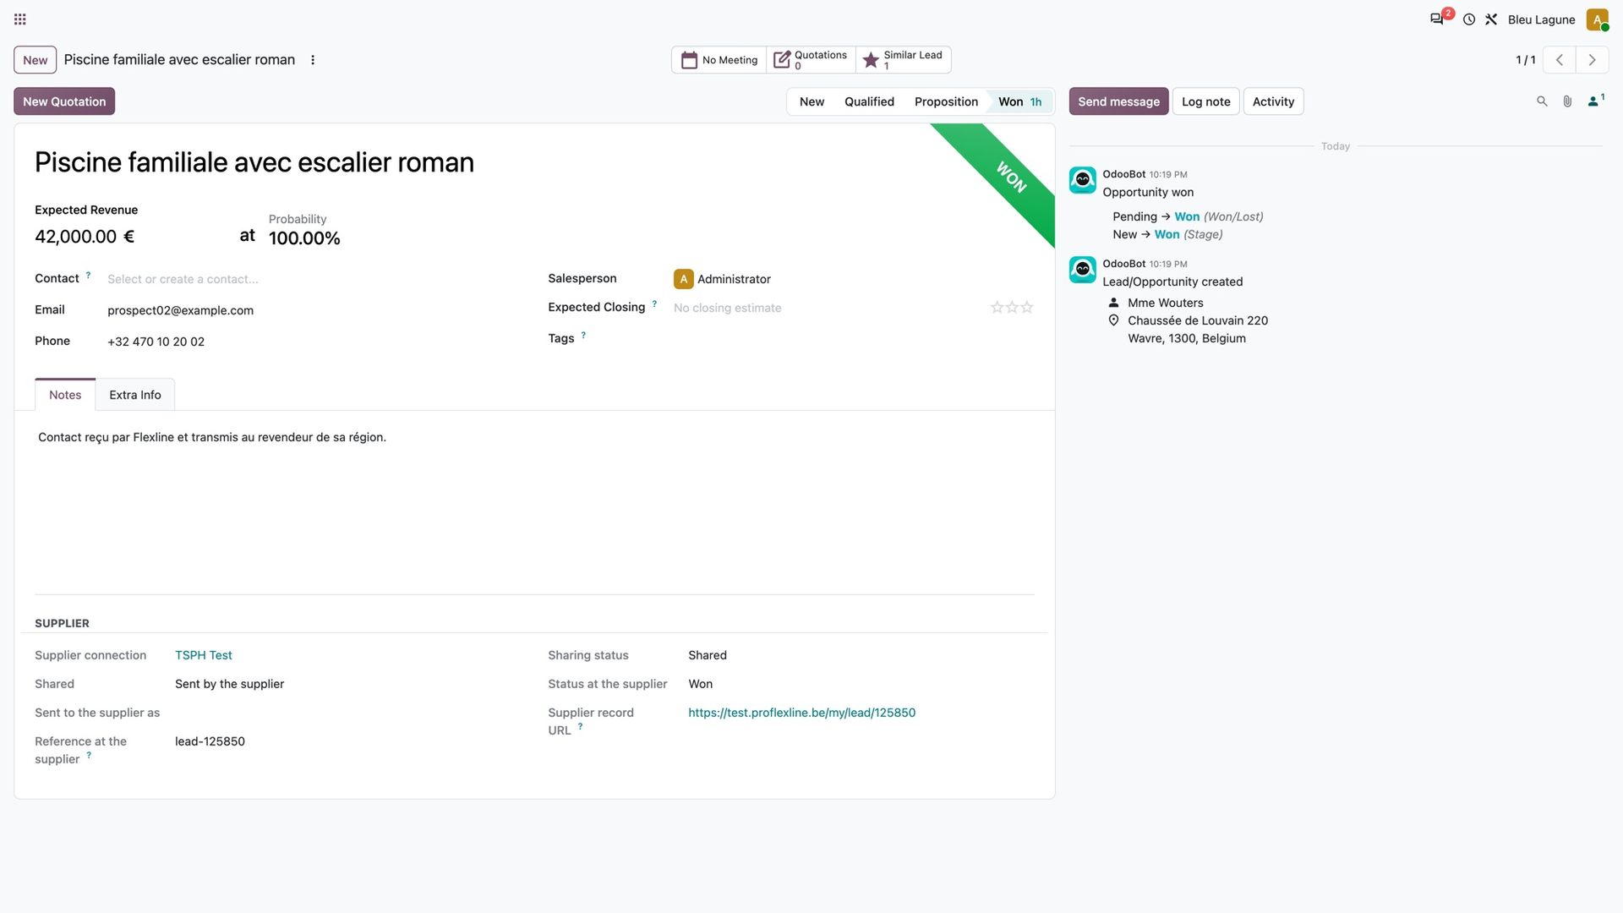
Task: Open the Quotations stat button
Action: (x=811, y=60)
